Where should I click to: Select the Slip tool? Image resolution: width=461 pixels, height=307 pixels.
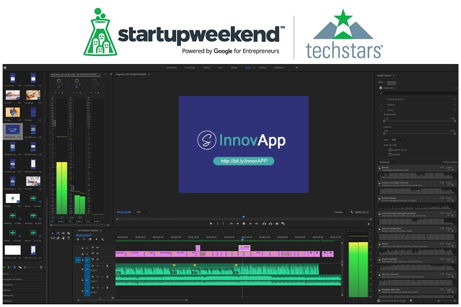click(x=53, y=238)
